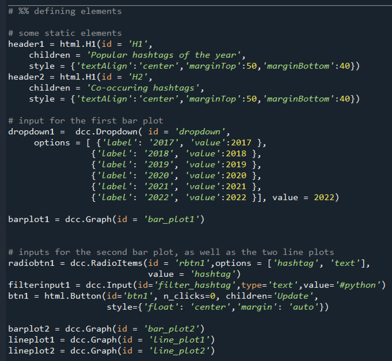Click the '#python' value string
This screenshot has height=361, width=392.
coord(357,285)
